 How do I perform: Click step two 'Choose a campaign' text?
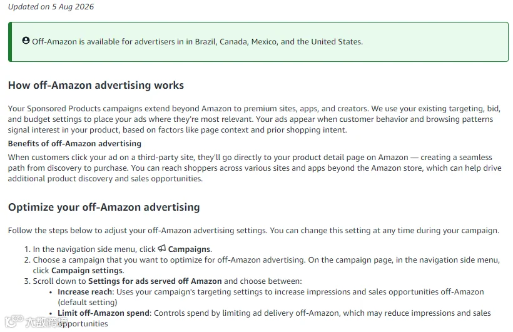tap(267, 265)
